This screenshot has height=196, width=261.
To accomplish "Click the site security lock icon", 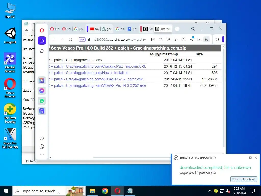I will tap(89, 39).
